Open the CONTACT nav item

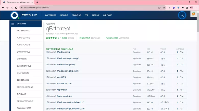(x=107, y=15)
